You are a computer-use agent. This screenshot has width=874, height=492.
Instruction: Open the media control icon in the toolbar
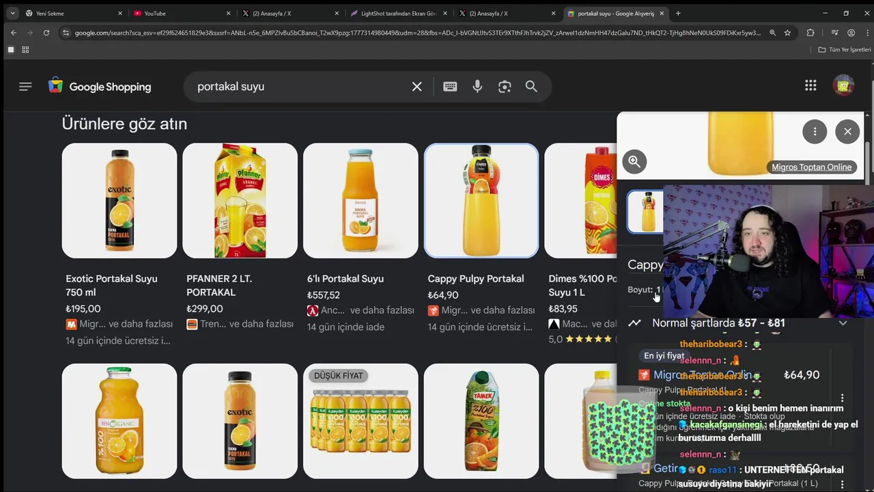point(834,33)
